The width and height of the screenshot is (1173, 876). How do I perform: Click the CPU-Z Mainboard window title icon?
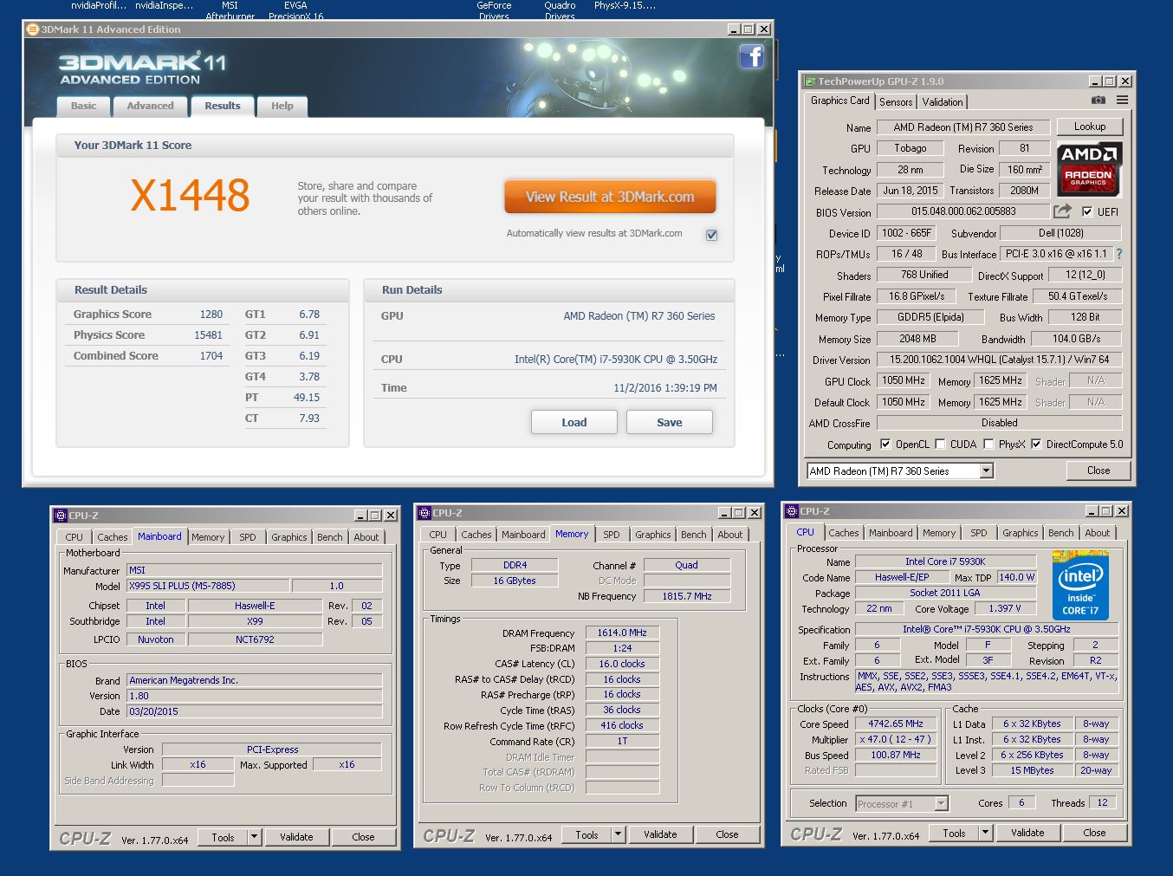point(61,516)
